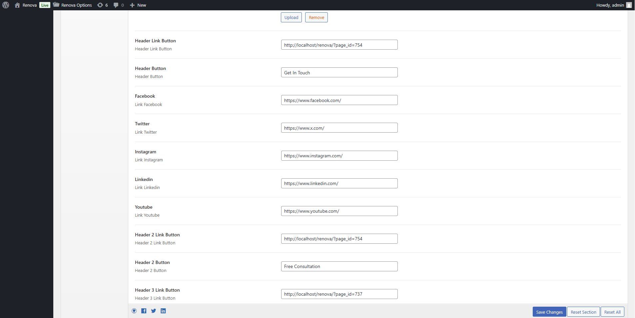The width and height of the screenshot is (635, 318).
Task: Click Save Changes button
Action: tap(549, 312)
